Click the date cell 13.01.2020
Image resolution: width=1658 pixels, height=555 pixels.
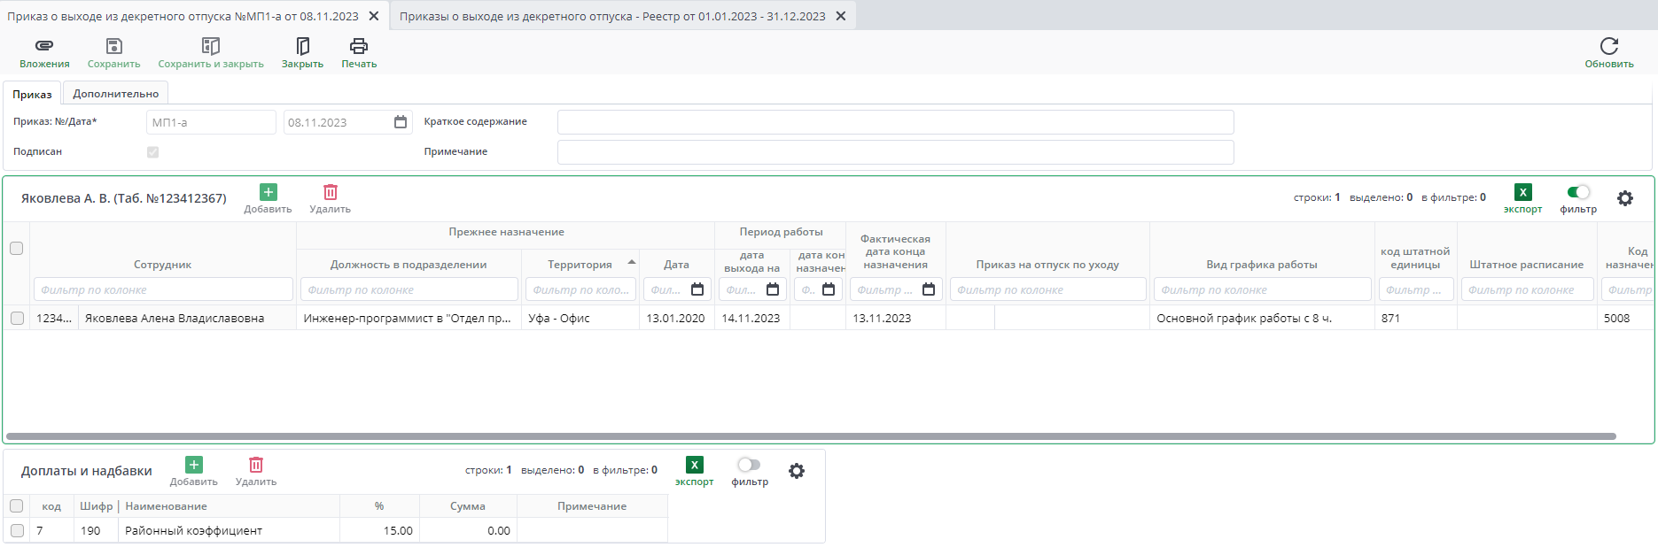[x=676, y=318]
